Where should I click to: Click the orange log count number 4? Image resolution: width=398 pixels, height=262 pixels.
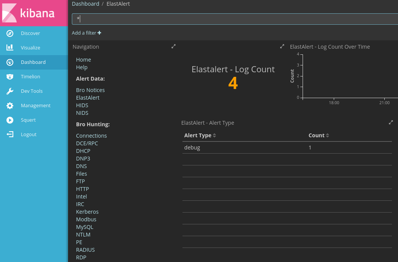tap(233, 83)
